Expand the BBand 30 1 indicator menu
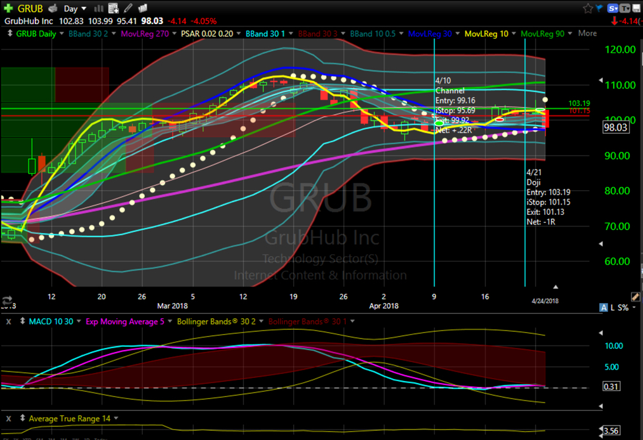643x440 pixels. click(x=291, y=34)
